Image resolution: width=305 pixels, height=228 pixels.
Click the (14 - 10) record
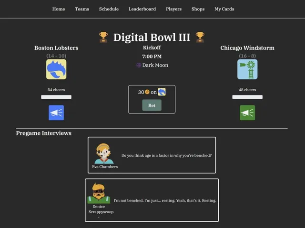pyautogui.click(x=56, y=56)
